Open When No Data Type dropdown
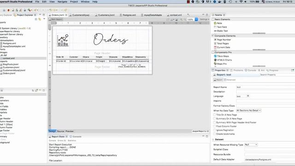 (248, 111)
